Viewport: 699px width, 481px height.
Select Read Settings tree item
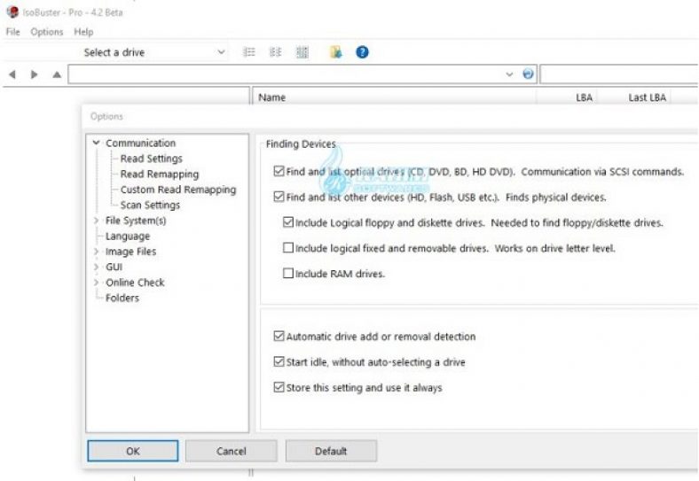[x=151, y=159]
